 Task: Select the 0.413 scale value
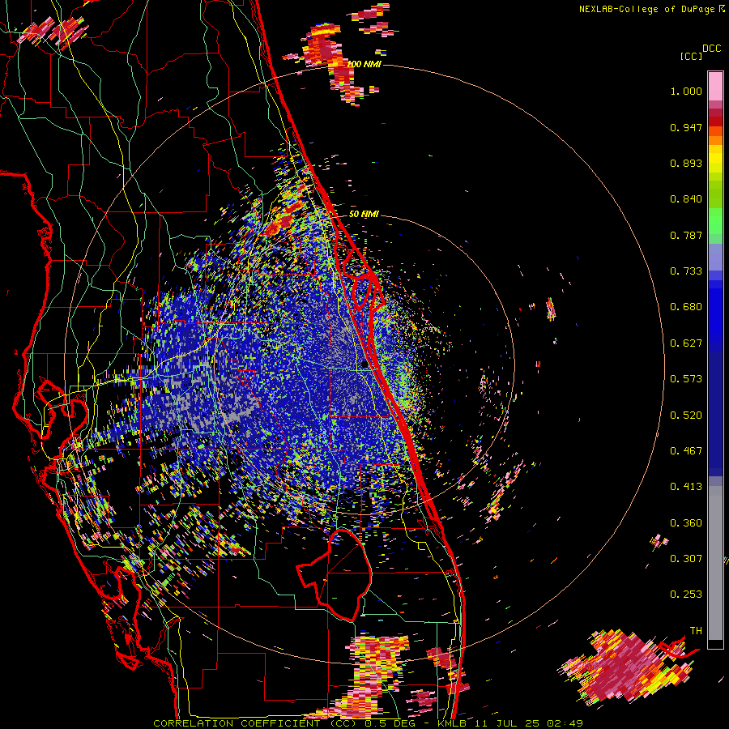coord(686,487)
